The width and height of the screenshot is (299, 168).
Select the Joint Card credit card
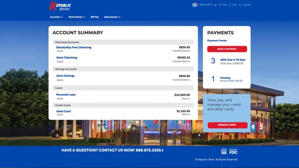pyautogui.click(x=64, y=111)
